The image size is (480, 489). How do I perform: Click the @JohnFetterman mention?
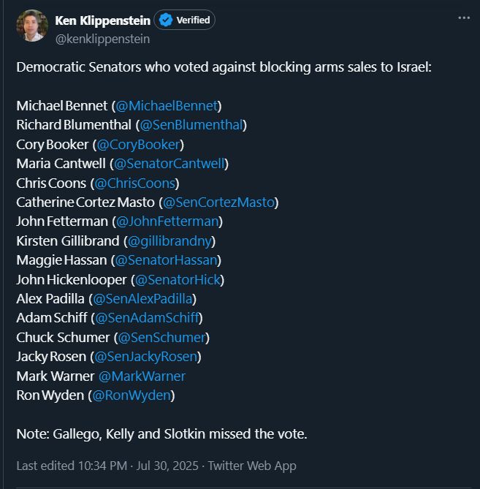[x=167, y=221]
